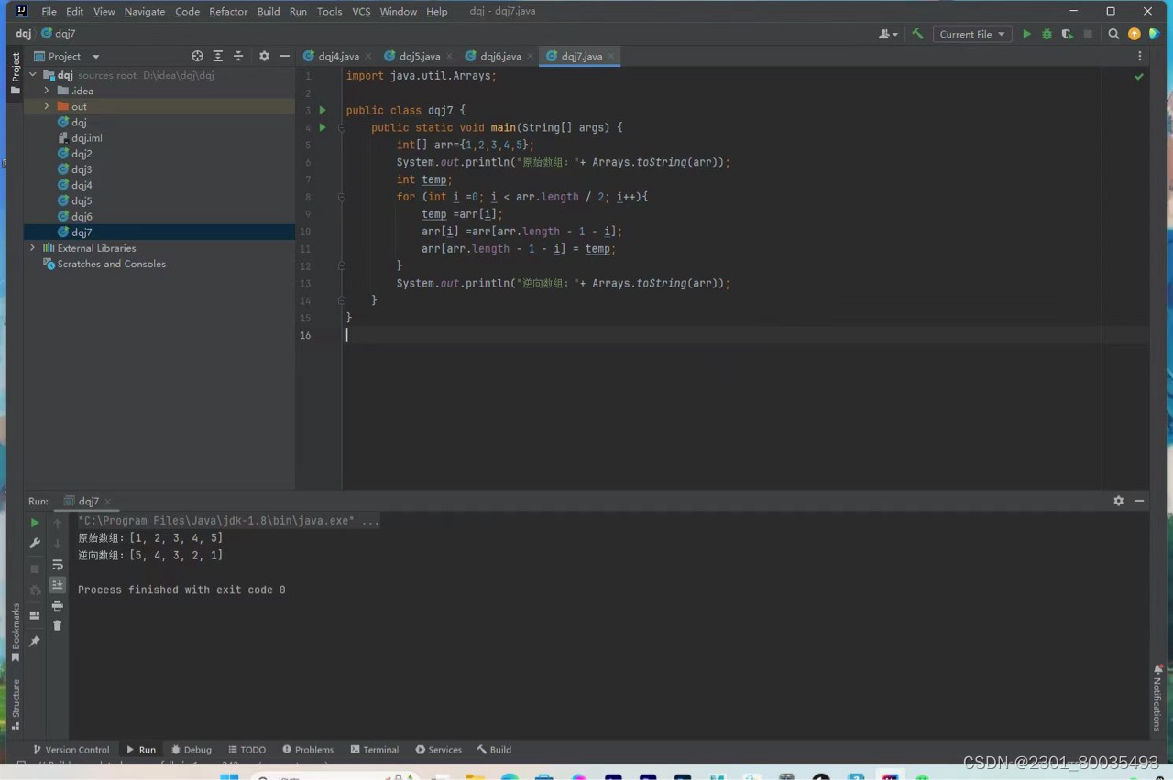Toggle the Project side tool window button
Image resolution: width=1173 pixels, height=780 pixels.
[15, 73]
